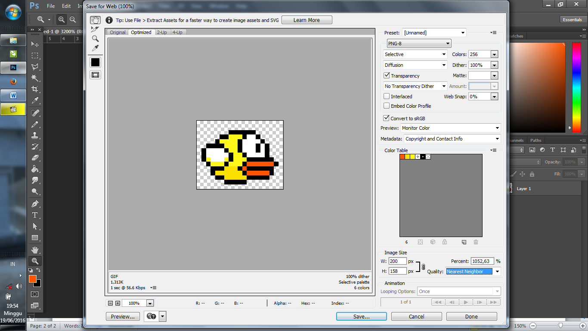Select the Eyedropper tool
Image resolution: width=588 pixels, height=331 pixels.
95,48
